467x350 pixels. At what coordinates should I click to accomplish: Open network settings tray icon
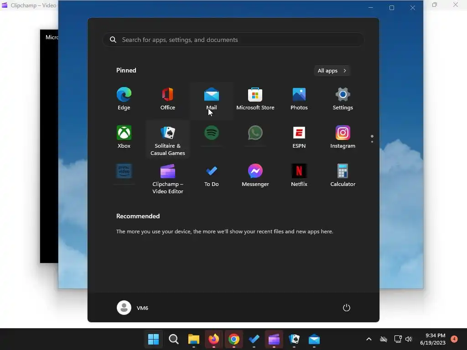coord(398,339)
